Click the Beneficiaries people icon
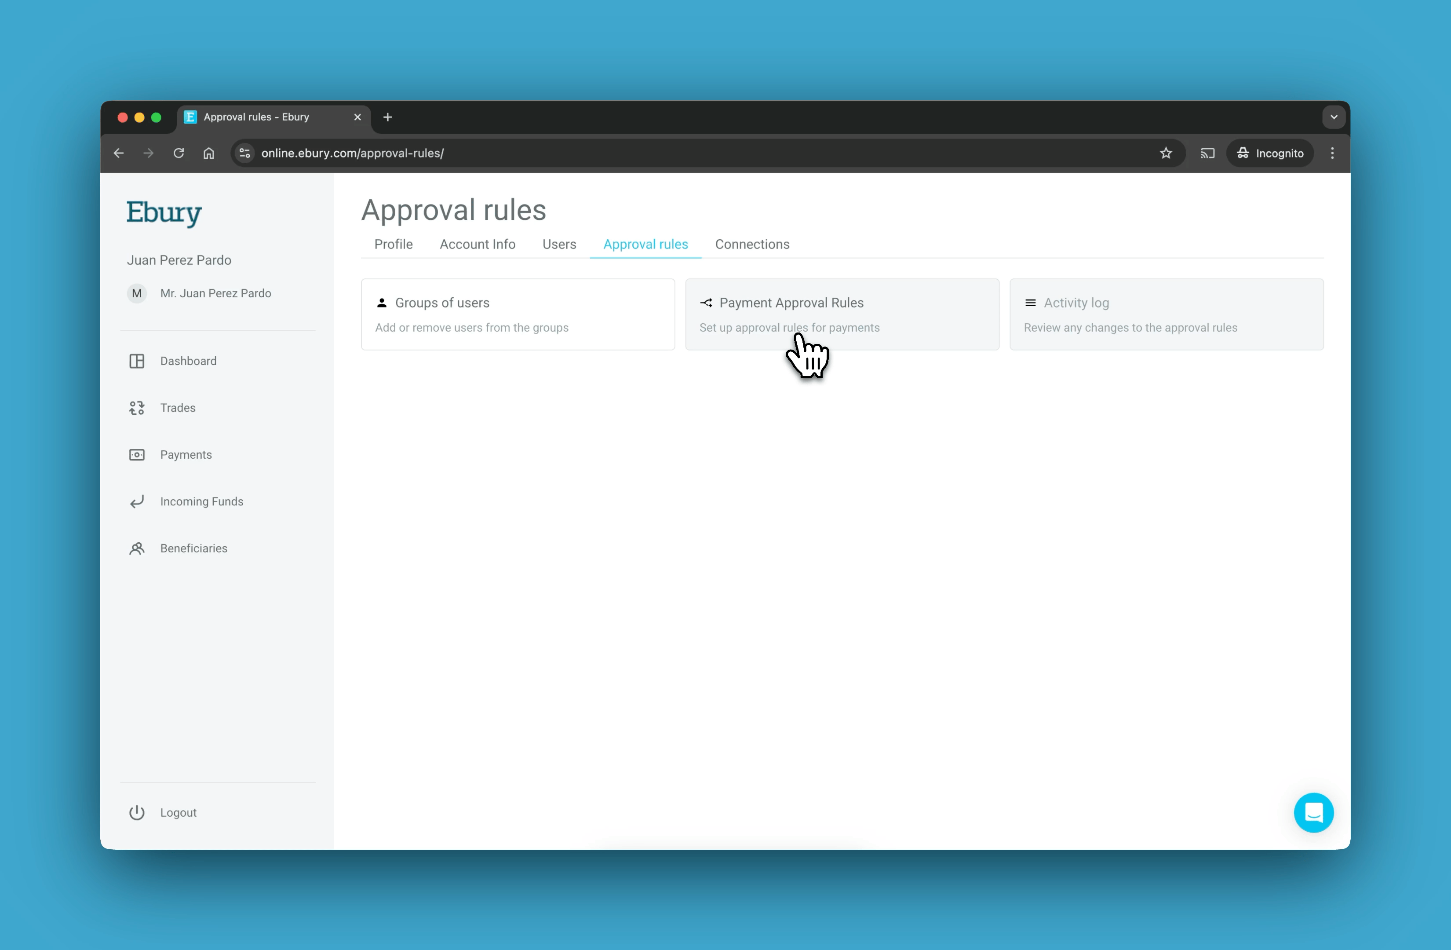 [x=137, y=548]
